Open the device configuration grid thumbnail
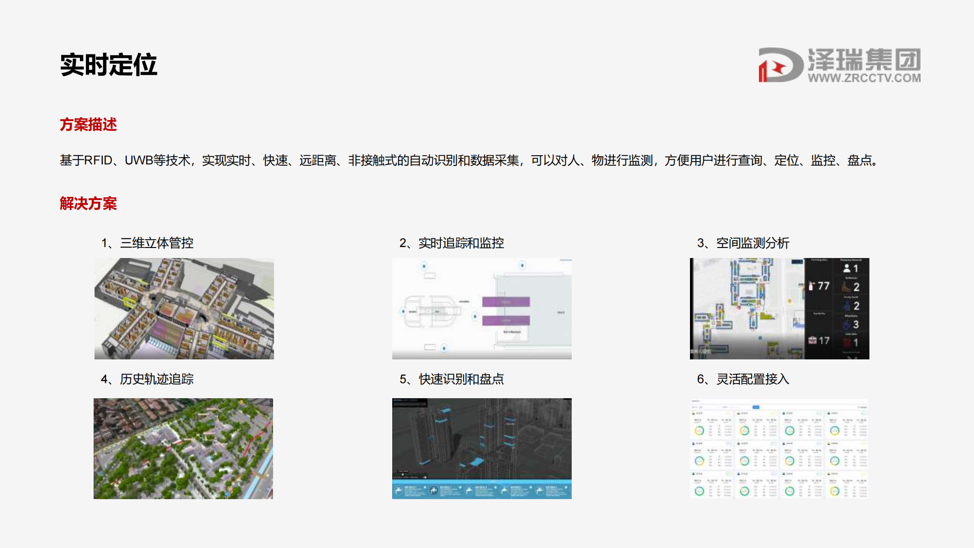 (779, 448)
